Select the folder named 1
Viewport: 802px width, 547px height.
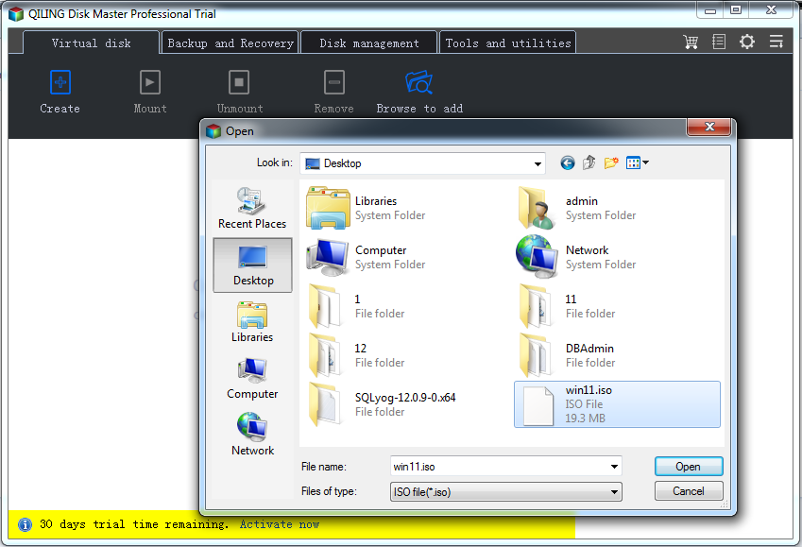(356, 306)
